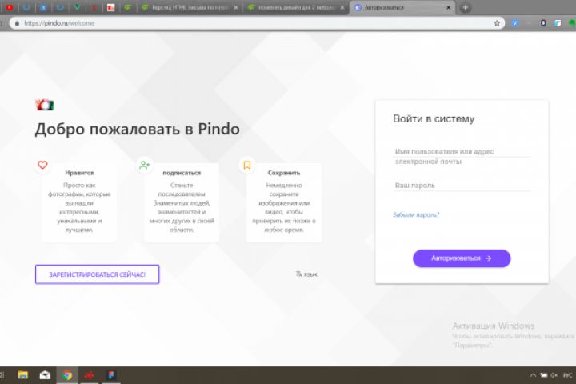
Task: Close the Авторизоваться tab
Action: (448, 7)
